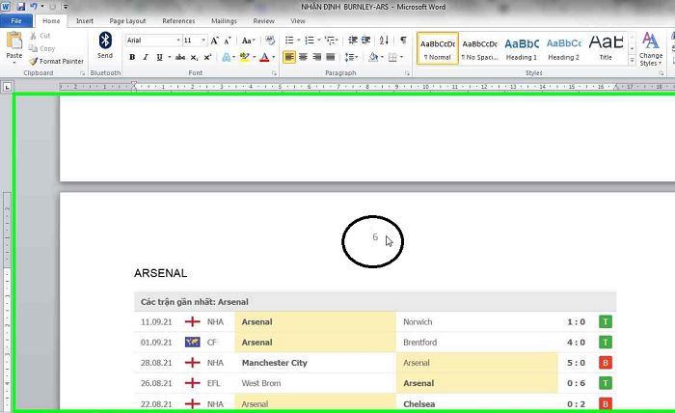The image size is (675, 413).
Task: Expand bullets dropdown arrow
Action: (298, 41)
